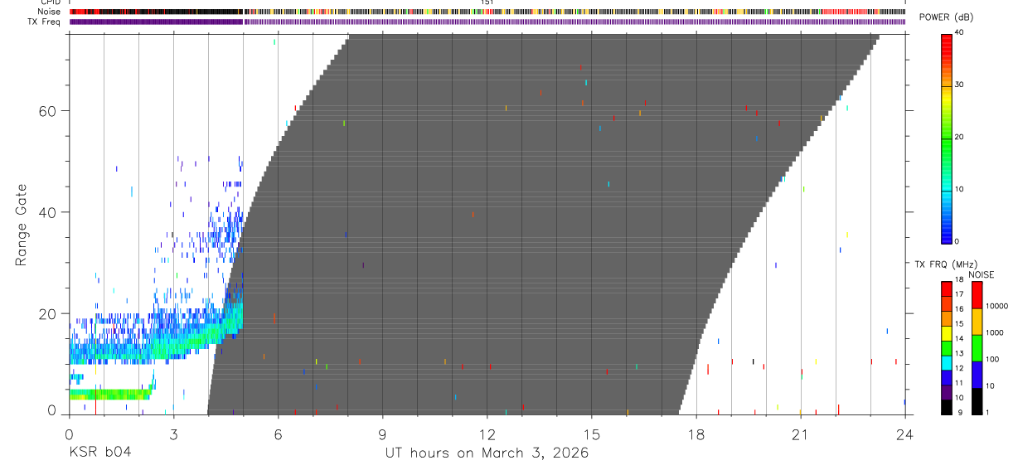Click the 'Noise' row label at top left
This screenshot has height=470, width=1018.
point(49,12)
